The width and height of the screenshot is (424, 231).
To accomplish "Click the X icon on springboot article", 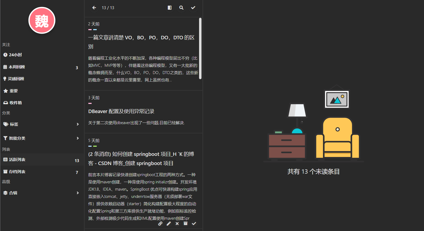I will point(177,223).
